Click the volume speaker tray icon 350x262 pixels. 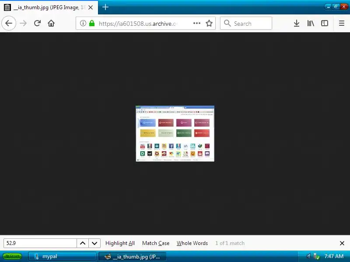tap(308, 256)
